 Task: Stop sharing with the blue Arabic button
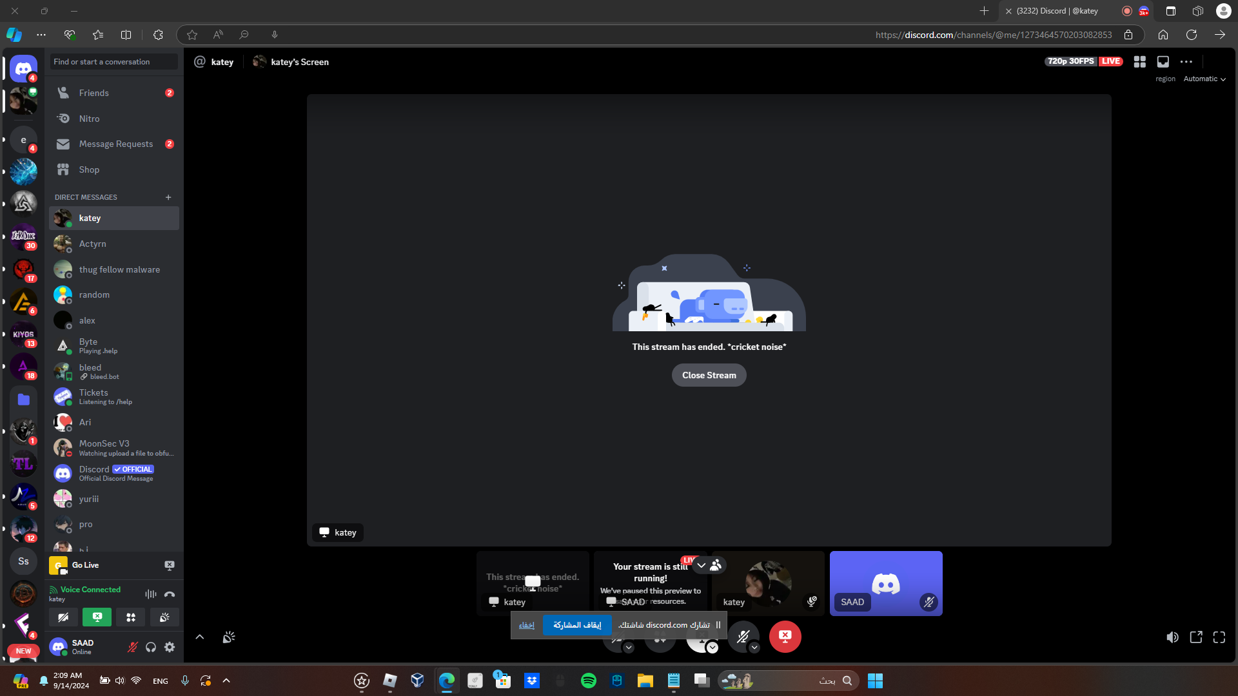577,625
